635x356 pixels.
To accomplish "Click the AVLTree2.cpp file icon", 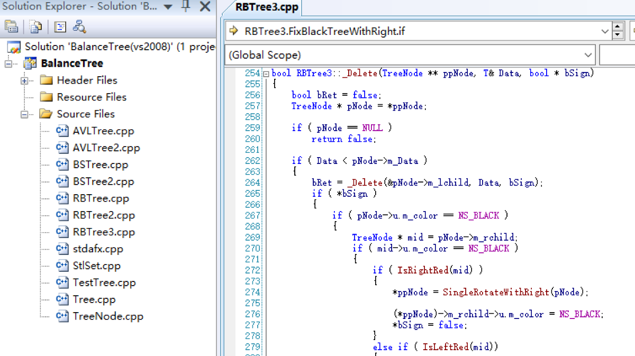I will coord(62,148).
